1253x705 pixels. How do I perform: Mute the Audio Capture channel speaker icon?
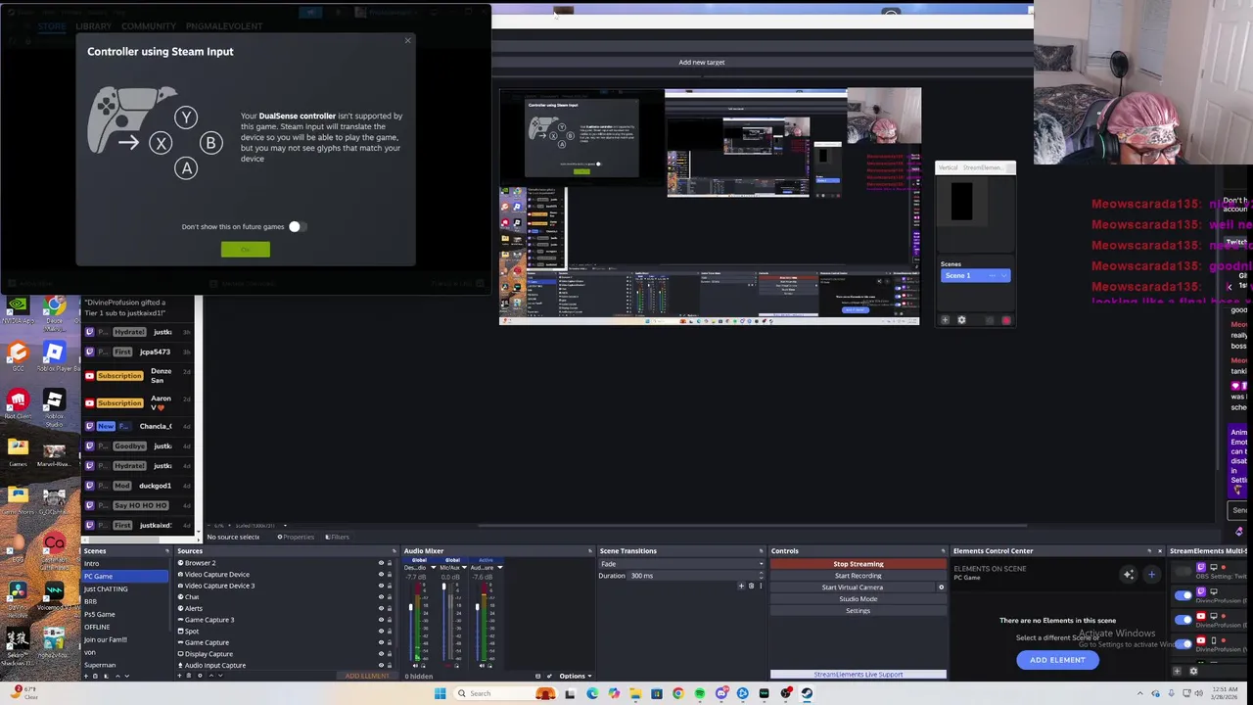tap(482, 666)
